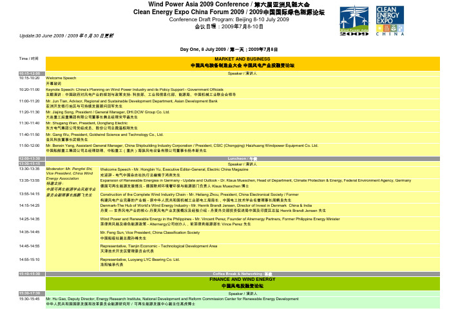Select the 'FINANCE AND WIND ENERGY' green banner
This screenshot has width=458, height=324.
point(243,283)
